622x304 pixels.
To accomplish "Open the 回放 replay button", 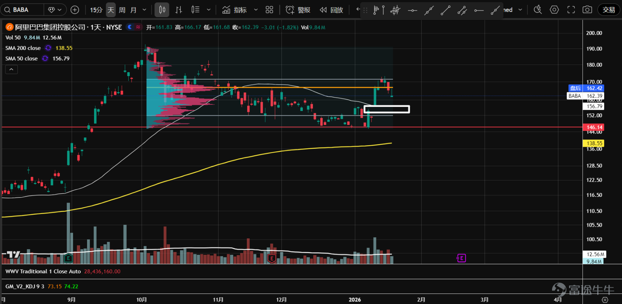I will (x=332, y=10).
